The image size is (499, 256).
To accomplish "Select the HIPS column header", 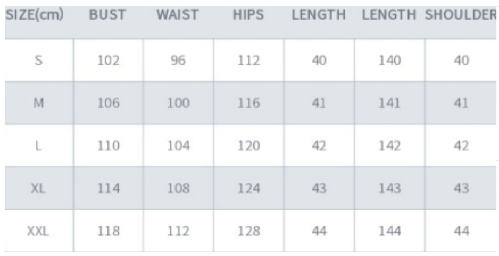I will [x=248, y=15].
